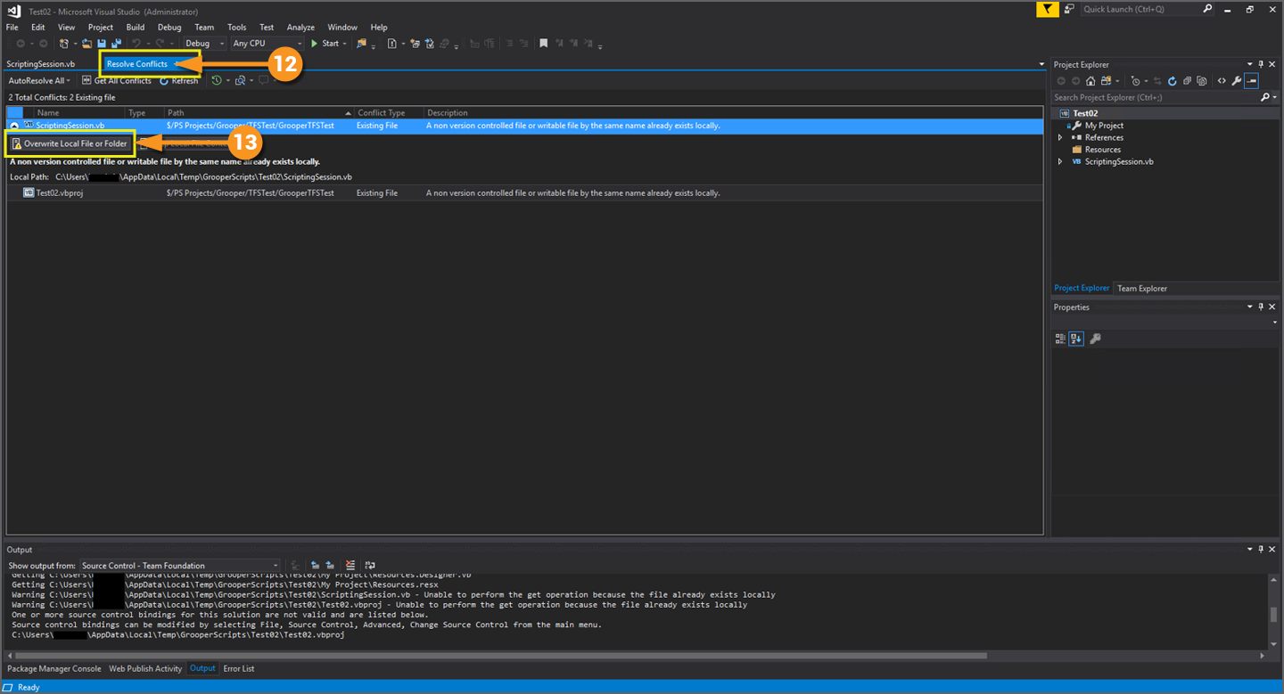This screenshot has width=1284, height=694.
Task: Toggle word wrap in the Output panel
Action: (370, 566)
